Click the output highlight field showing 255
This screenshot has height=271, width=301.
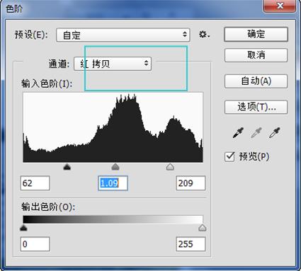(191, 244)
